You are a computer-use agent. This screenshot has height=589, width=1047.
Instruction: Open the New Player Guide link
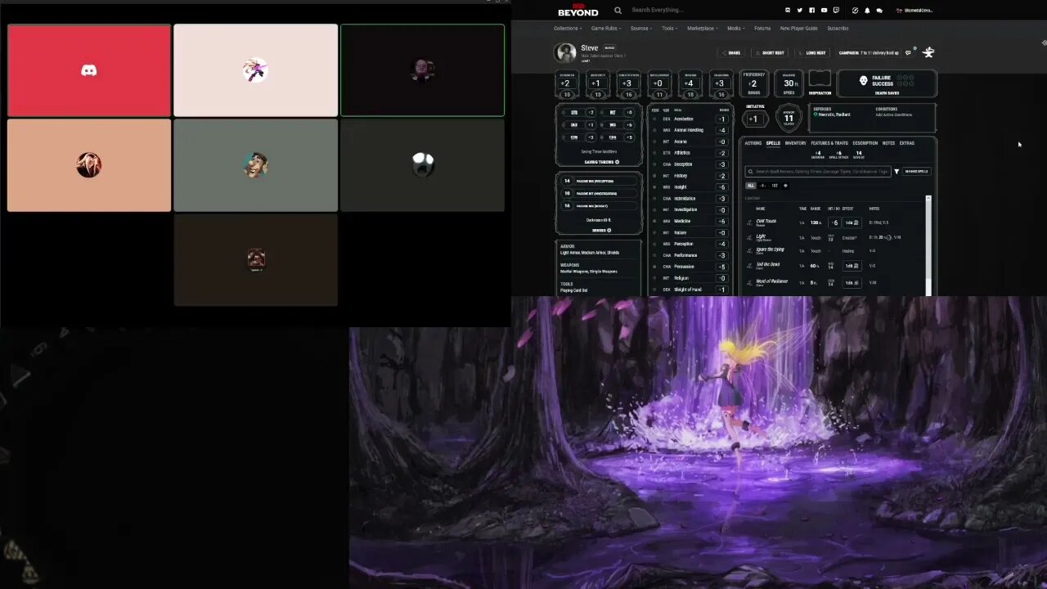click(798, 29)
